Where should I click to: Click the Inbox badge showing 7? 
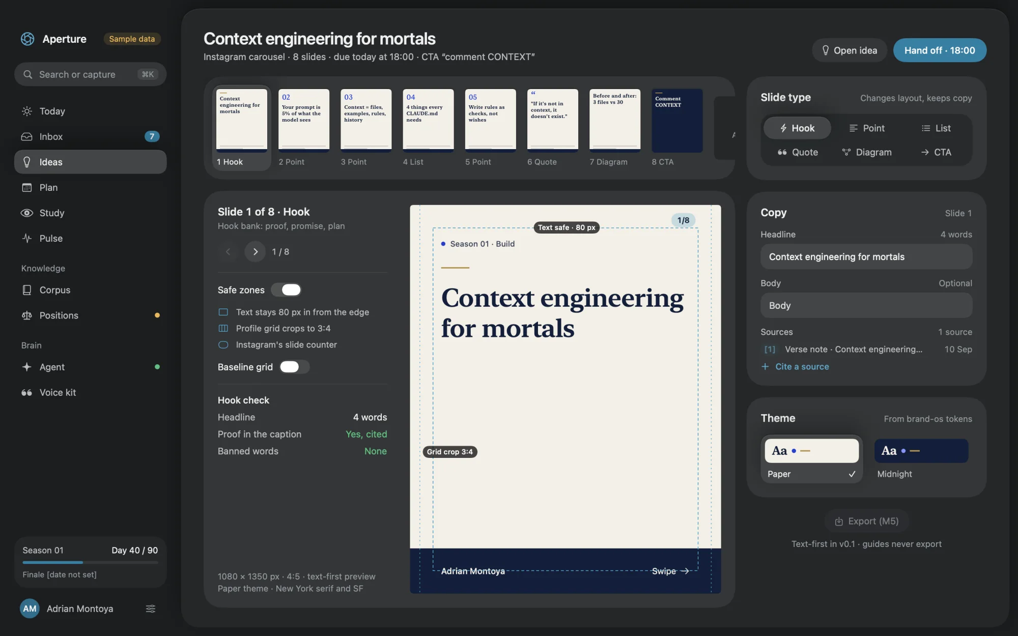(152, 136)
